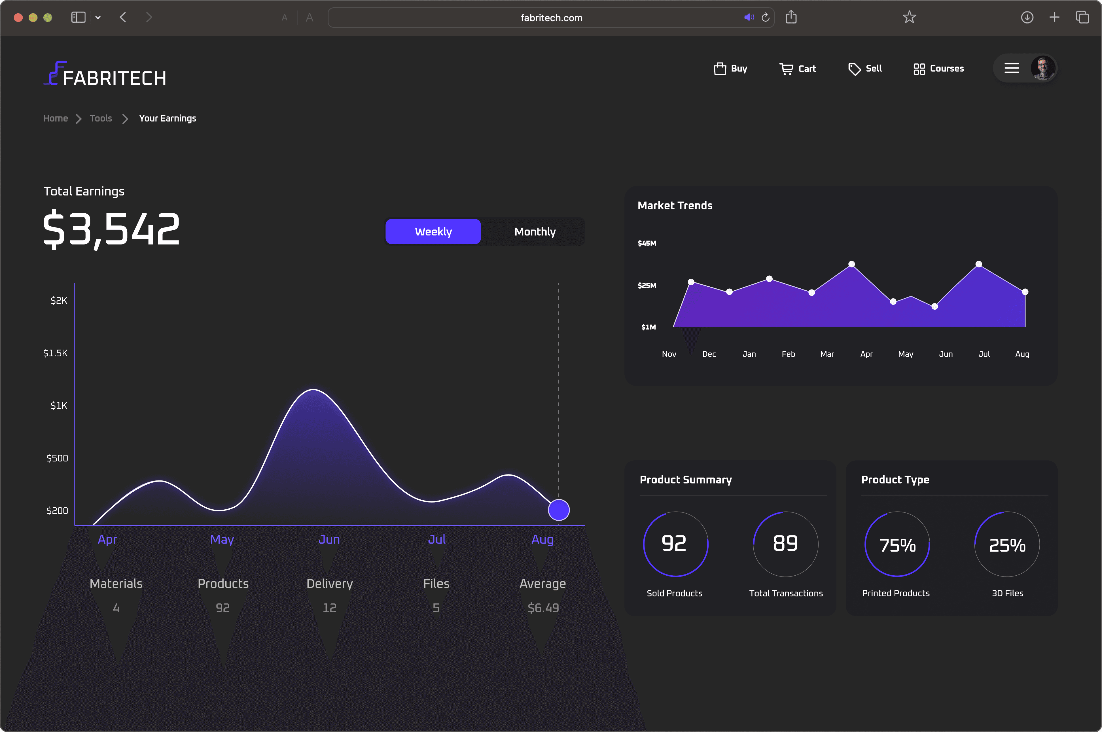Click the Home breadcrumb link
This screenshot has width=1102, height=732.
(56, 119)
